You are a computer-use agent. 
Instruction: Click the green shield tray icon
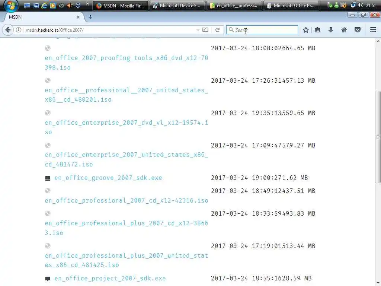point(330,5)
